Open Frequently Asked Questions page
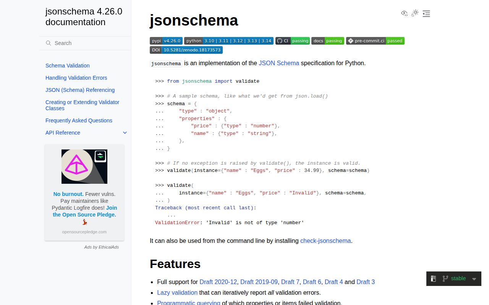 point(79,120)
